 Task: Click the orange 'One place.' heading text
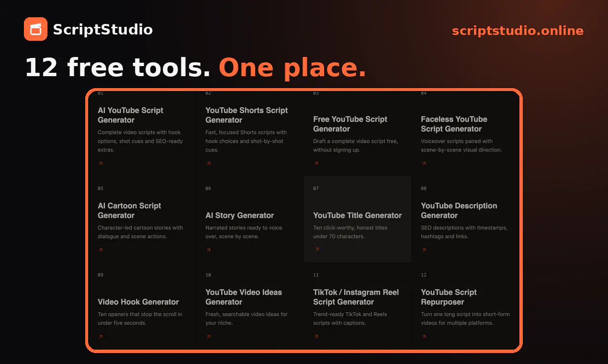[293, 68]
